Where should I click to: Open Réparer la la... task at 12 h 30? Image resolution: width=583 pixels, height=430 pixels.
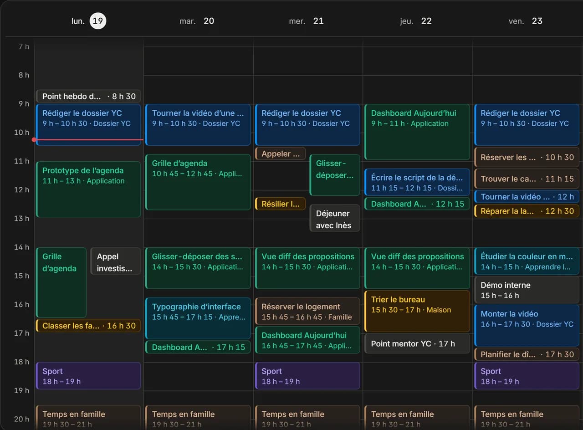527,211
